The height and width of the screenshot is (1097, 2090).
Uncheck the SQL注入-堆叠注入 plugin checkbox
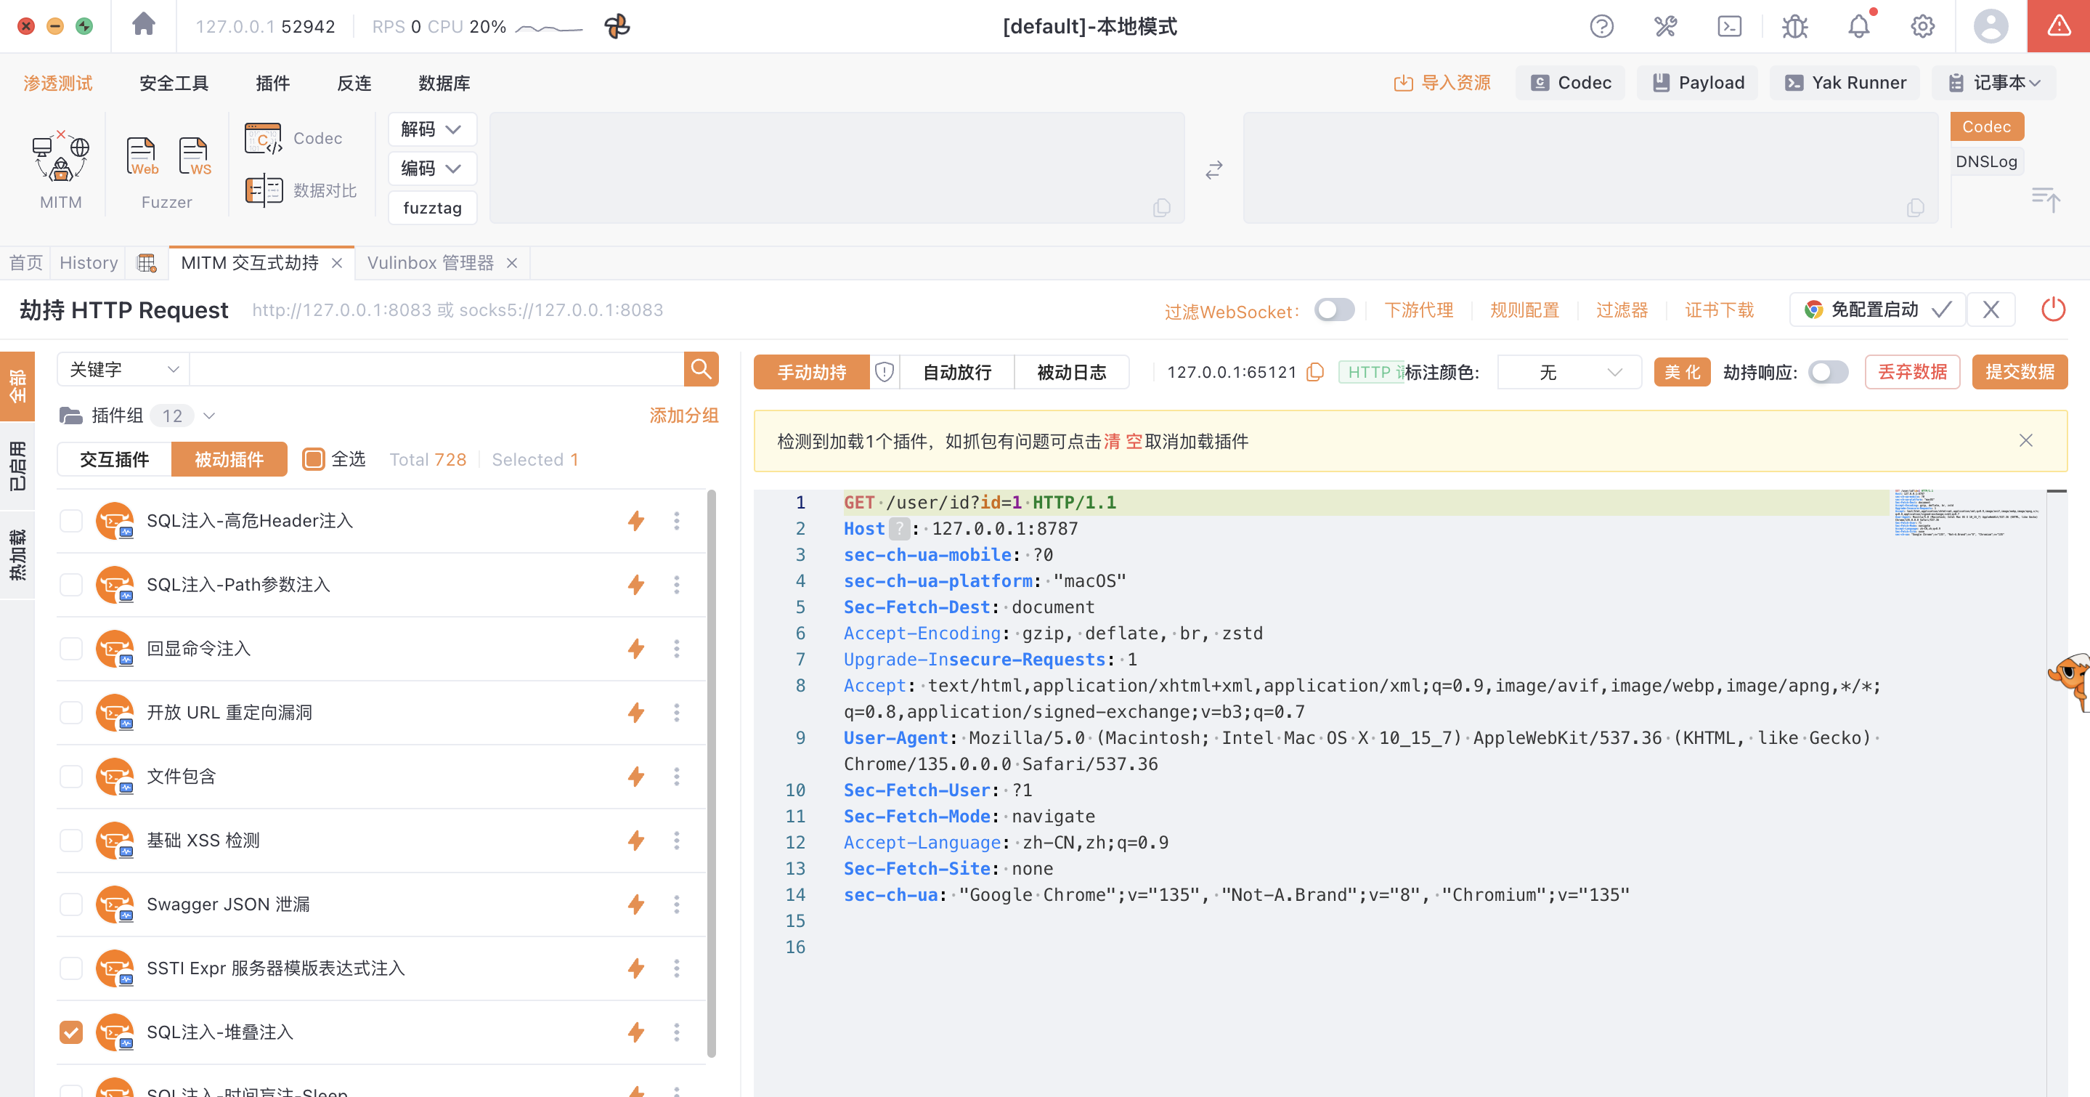71,1032
